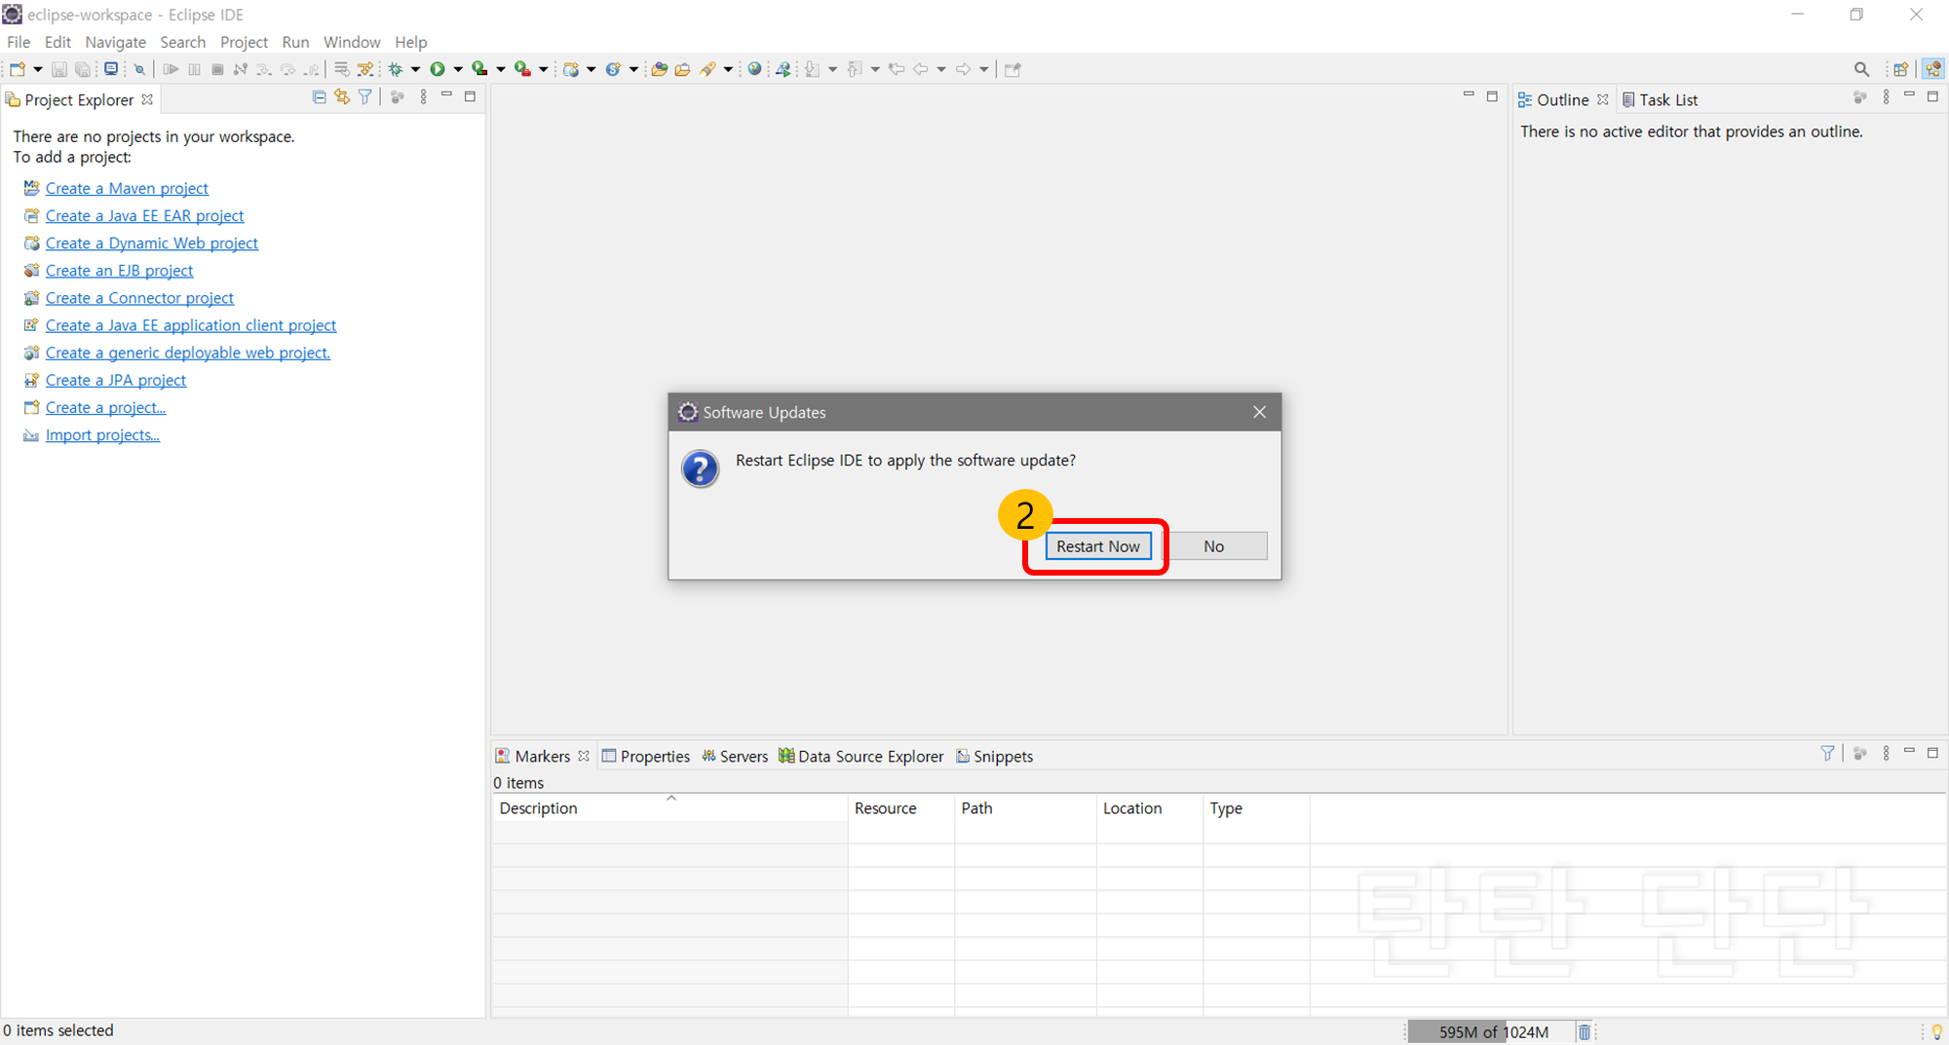Open the File menu
Viewport: 1949px width, 1045px height.
pos(19,42)
